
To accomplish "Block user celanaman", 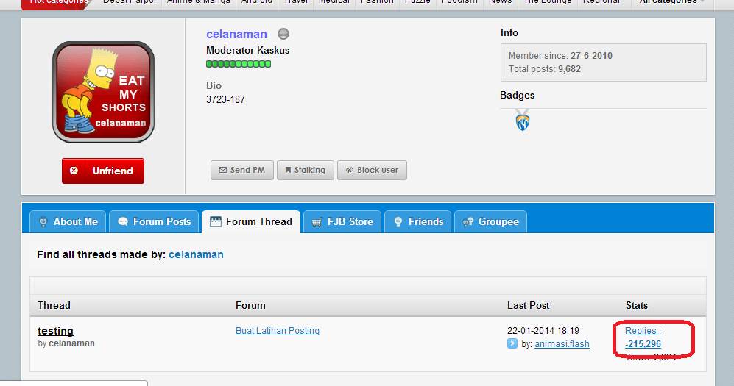I will click(x=372, y=170).
